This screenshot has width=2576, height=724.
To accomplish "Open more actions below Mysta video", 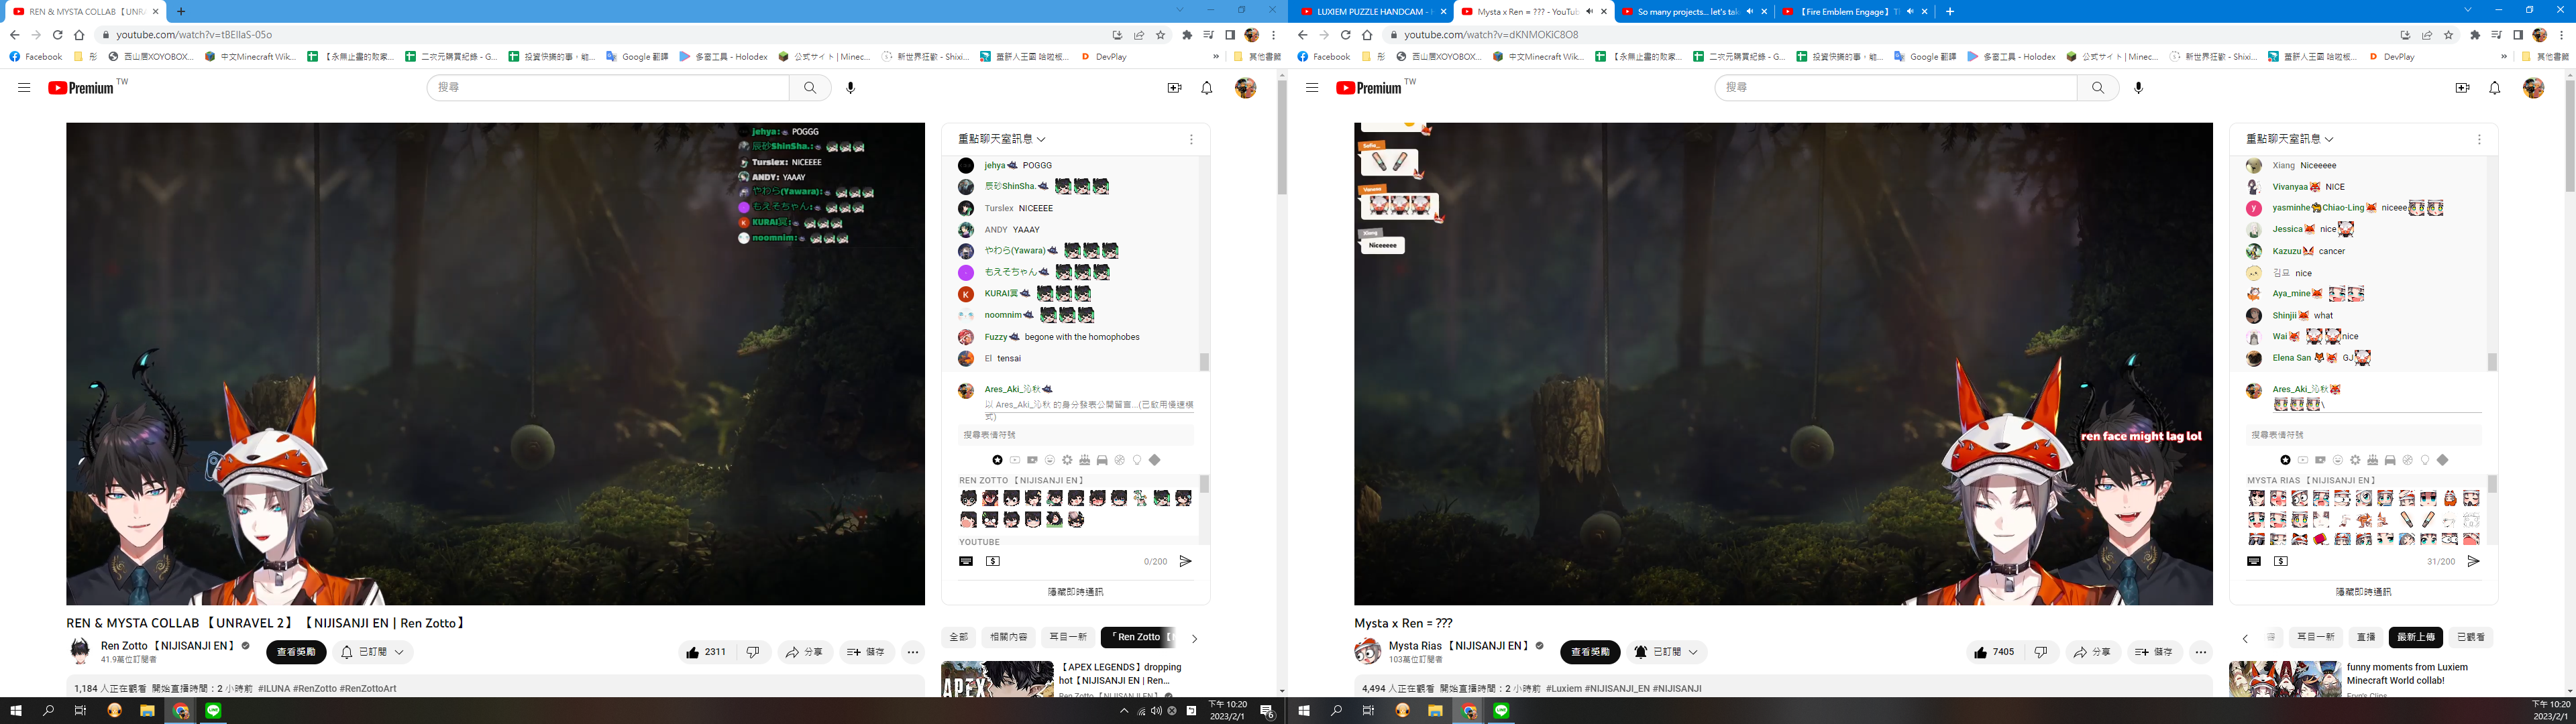I will coord(2201,652).
